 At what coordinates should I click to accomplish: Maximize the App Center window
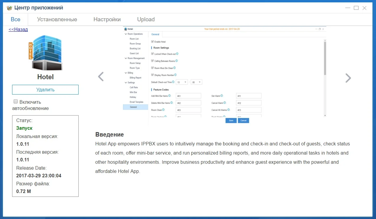pyautogui.click(x=356, y=8)
